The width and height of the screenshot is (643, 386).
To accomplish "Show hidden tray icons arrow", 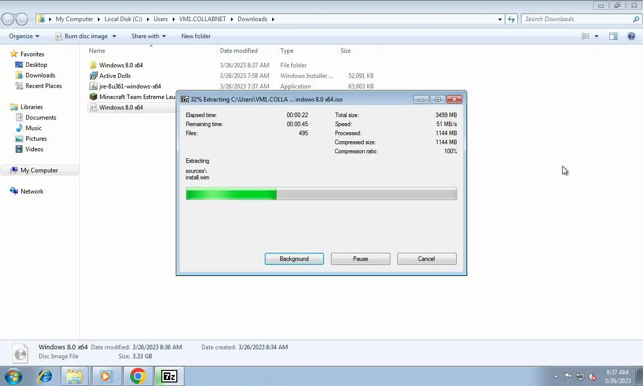I will pos(556,376).
